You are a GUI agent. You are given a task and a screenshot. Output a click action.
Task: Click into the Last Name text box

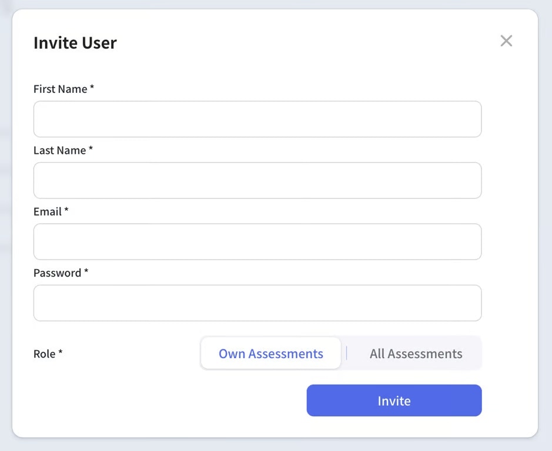(257, 180)
